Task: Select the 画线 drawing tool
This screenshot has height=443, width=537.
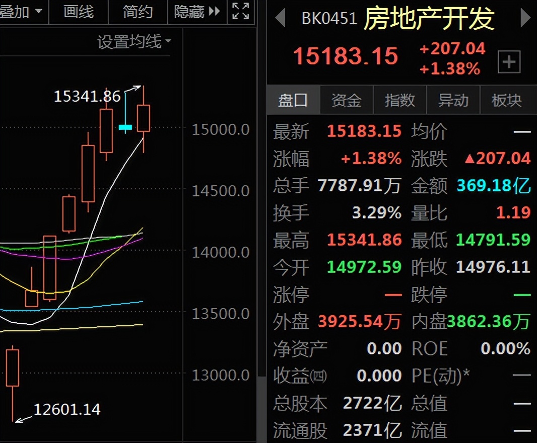Action: (x=78, y=12)
